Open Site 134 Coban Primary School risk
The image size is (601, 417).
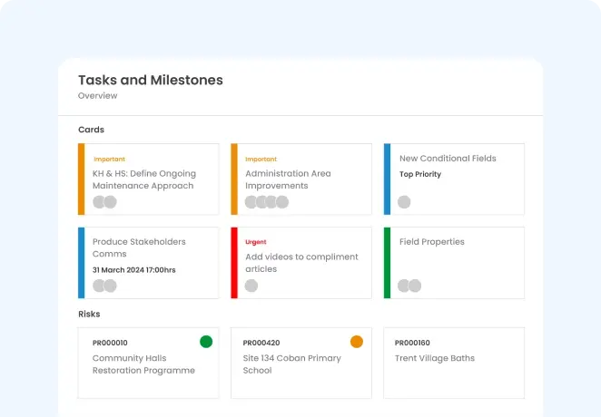pos(292,364)
